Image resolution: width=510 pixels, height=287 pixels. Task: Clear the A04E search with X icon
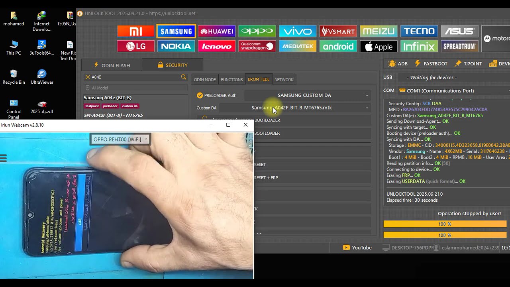(x=87, y=77)
